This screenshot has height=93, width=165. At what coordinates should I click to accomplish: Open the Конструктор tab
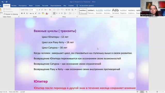23,6
